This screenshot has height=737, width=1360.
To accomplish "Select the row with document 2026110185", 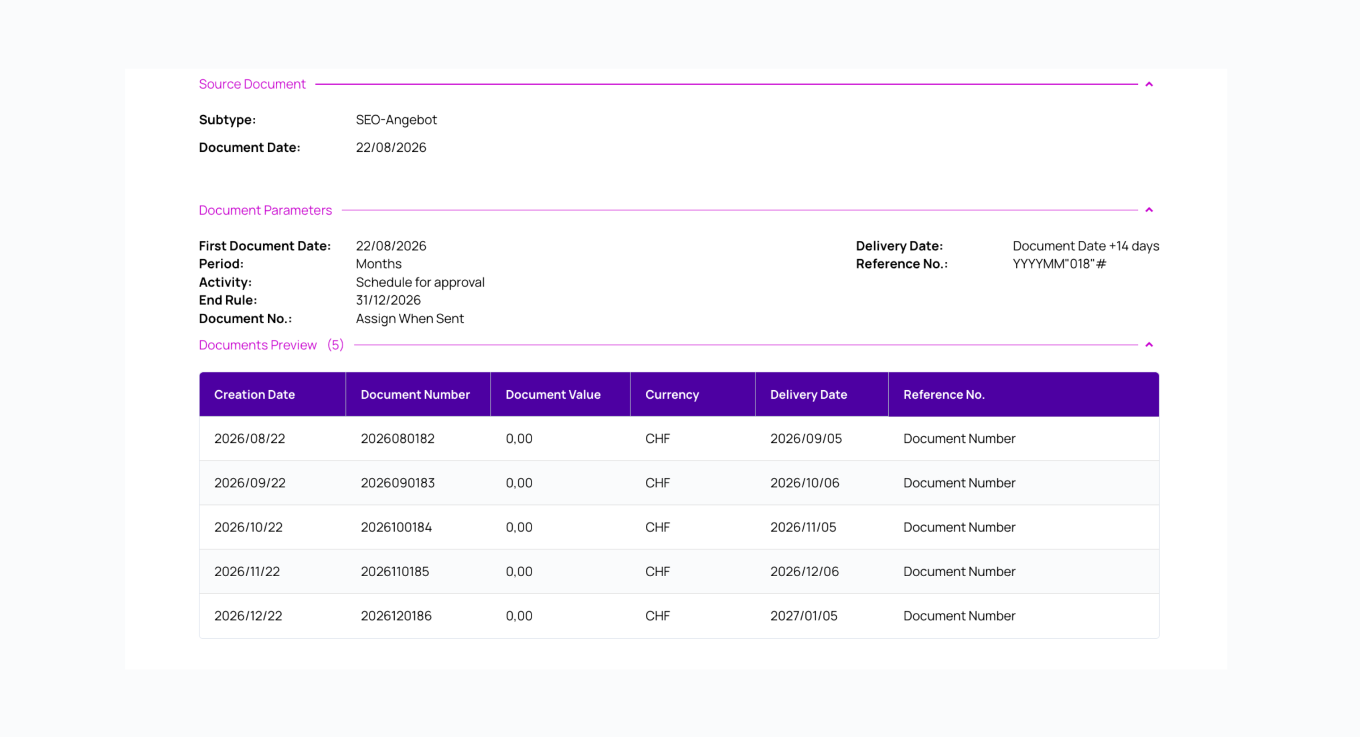I will point(679,571).
